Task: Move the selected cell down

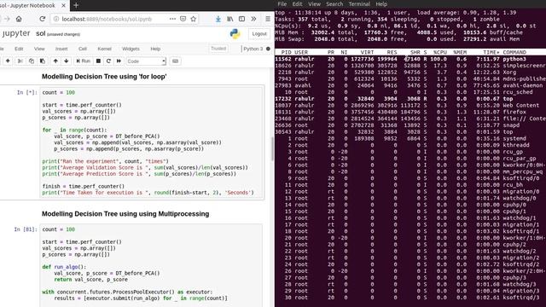Action: [x=67, y=61]
